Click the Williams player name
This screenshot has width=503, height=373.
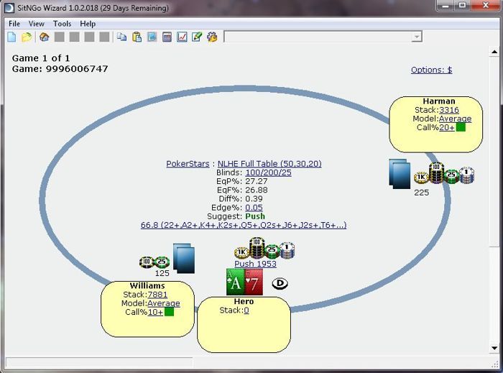pos(147,285)
